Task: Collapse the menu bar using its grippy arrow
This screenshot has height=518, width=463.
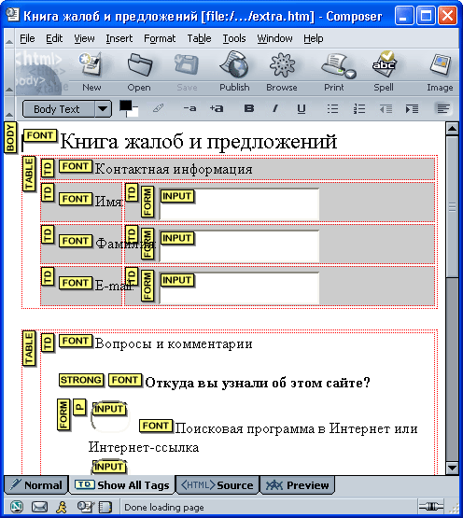Action: pos(9,41)
